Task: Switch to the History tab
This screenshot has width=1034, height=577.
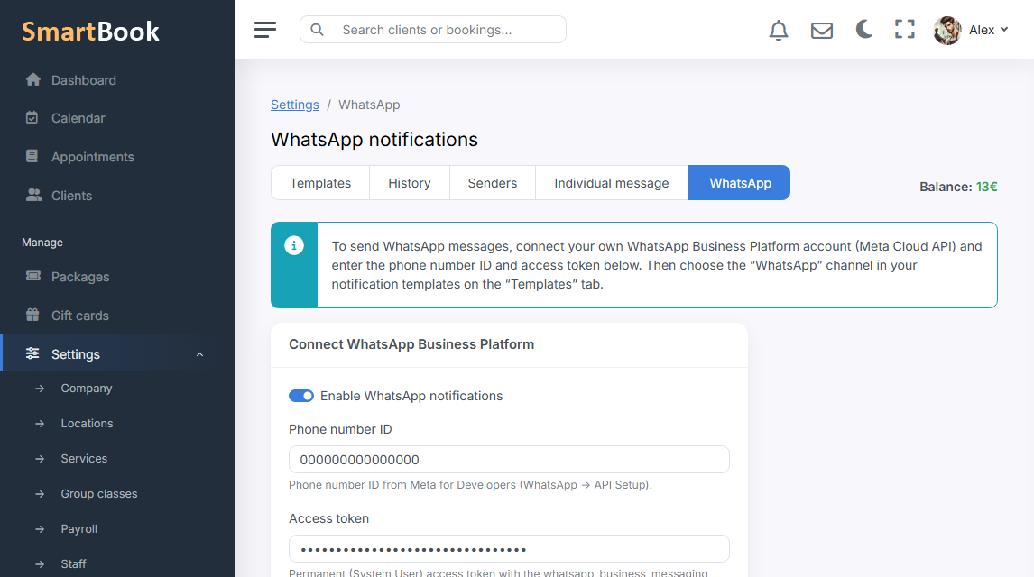Action: [x=410, y=183]
